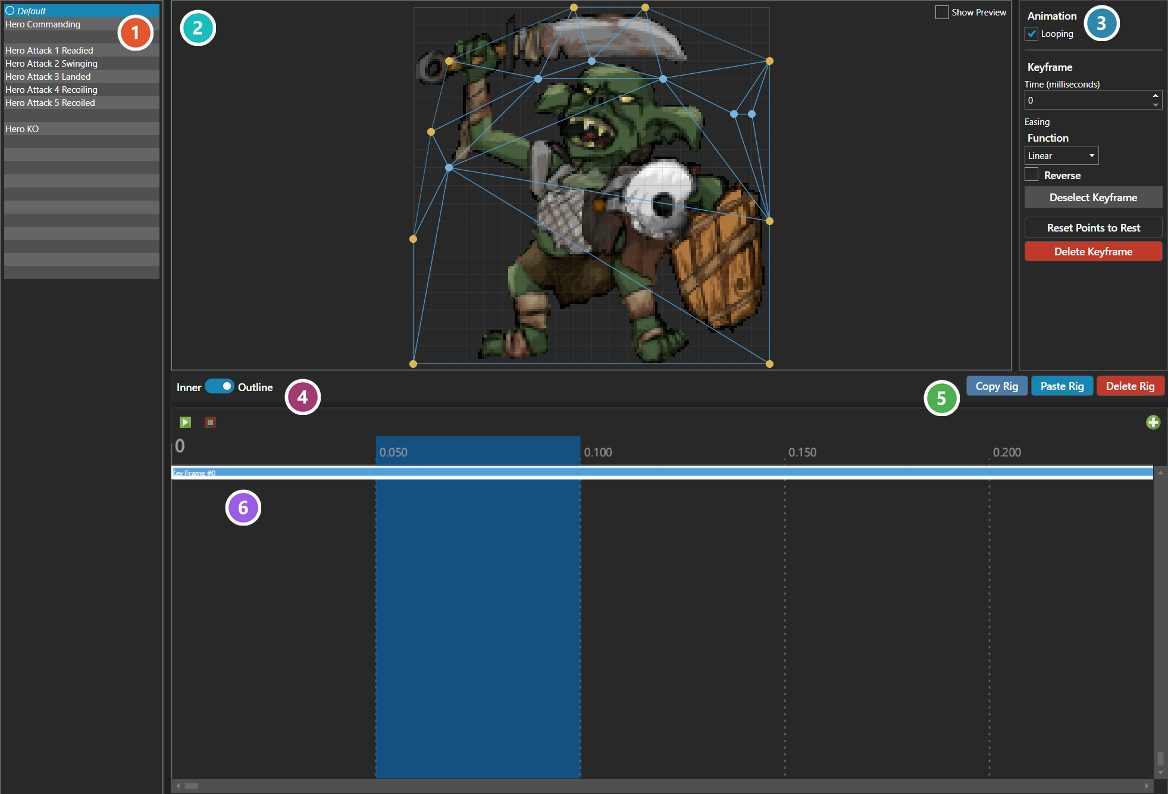Toggle the Inner/Outline switch
1168x794 pixels.
pos(220,386)
